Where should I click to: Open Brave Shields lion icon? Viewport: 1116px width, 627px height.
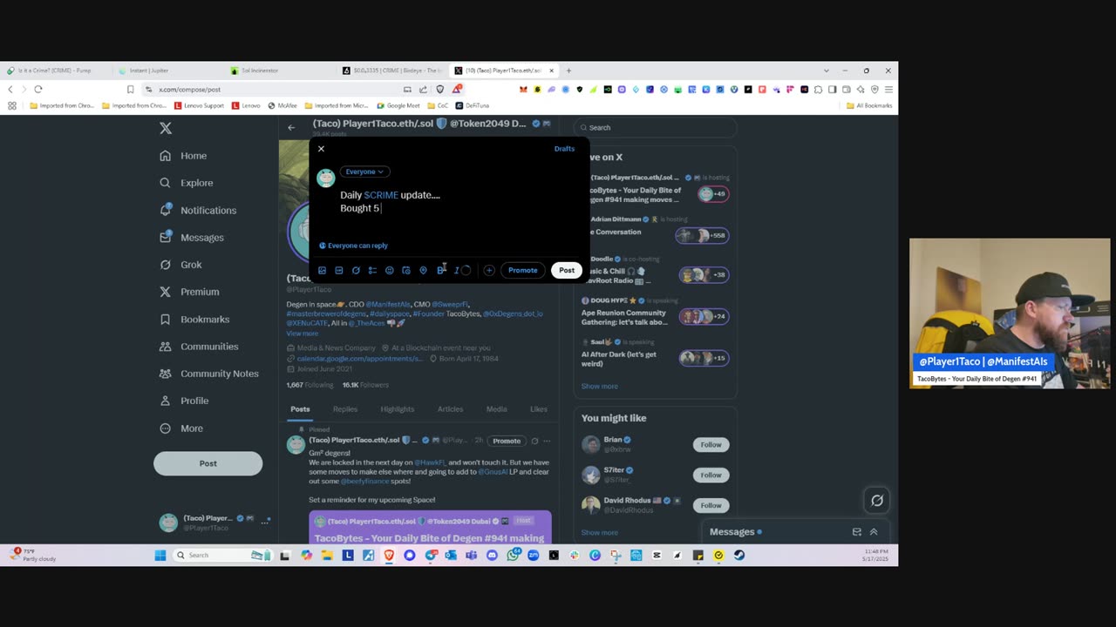click(x=440, y=89)
